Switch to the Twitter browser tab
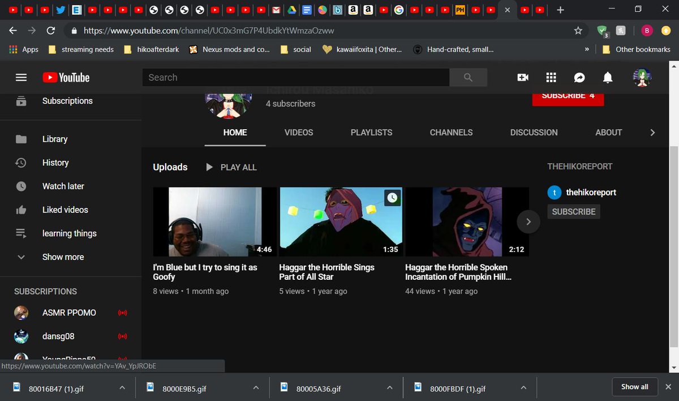679x401 pixels. pyautogui.click(x=61, y=10)
